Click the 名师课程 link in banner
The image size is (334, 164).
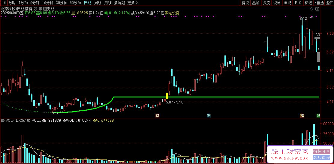pyautogui.click(x=321, y=158)
